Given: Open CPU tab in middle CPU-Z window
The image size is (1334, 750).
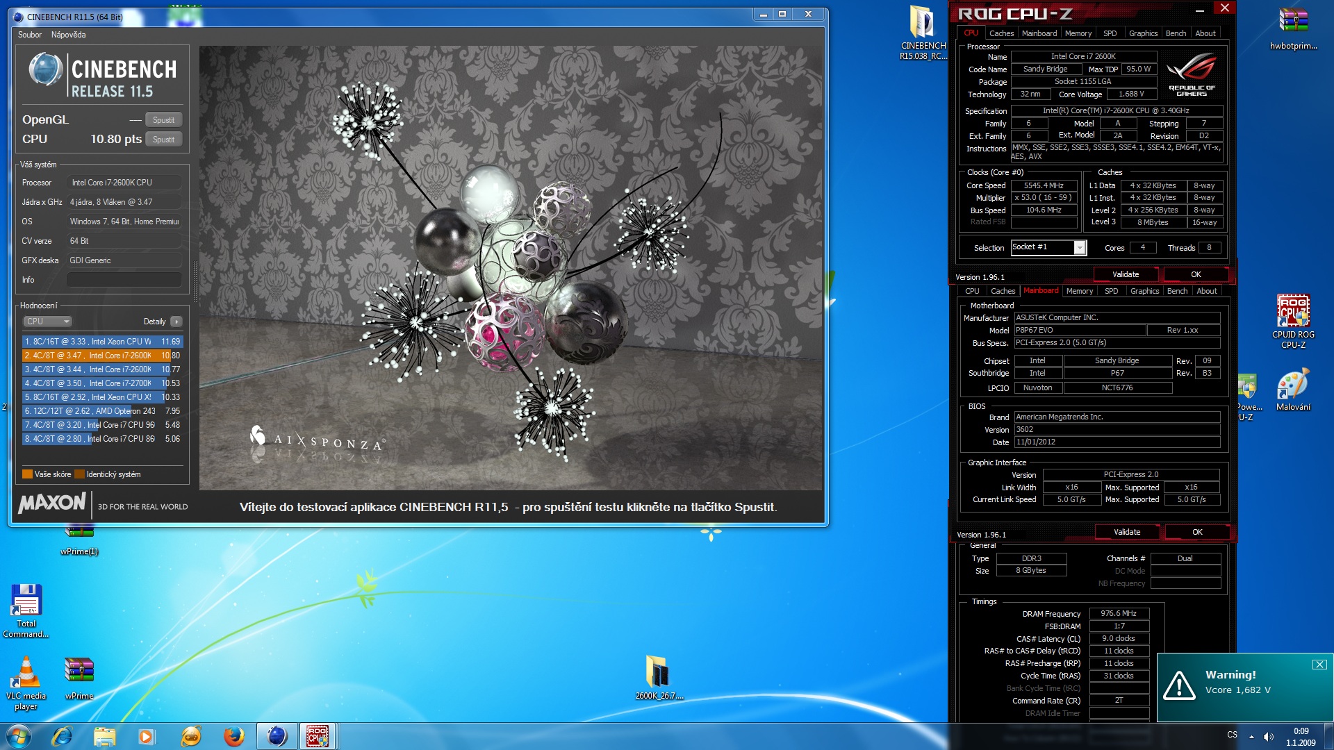Looking at the screenshot, I should (972, 291).
